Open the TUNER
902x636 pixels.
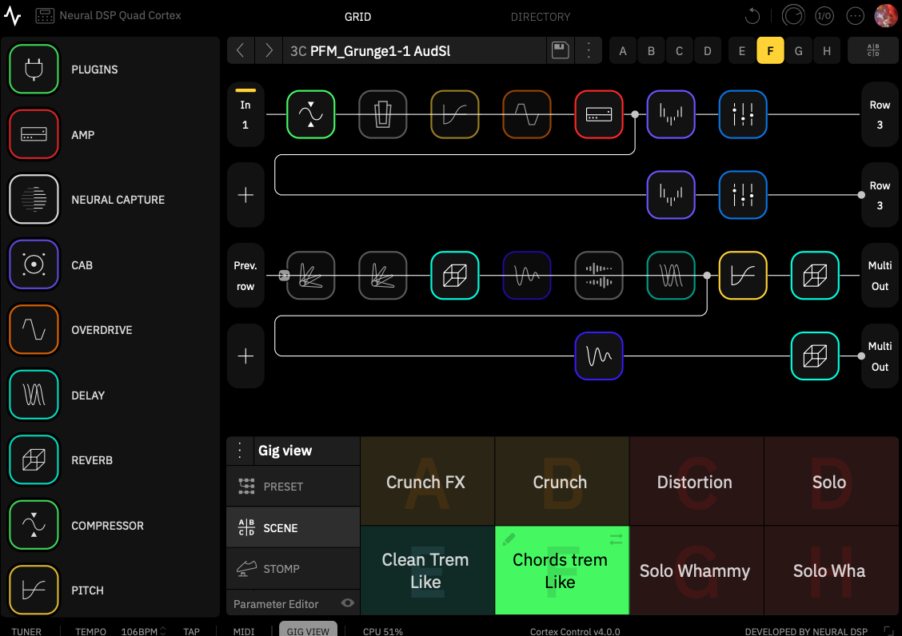click(26, 631)
